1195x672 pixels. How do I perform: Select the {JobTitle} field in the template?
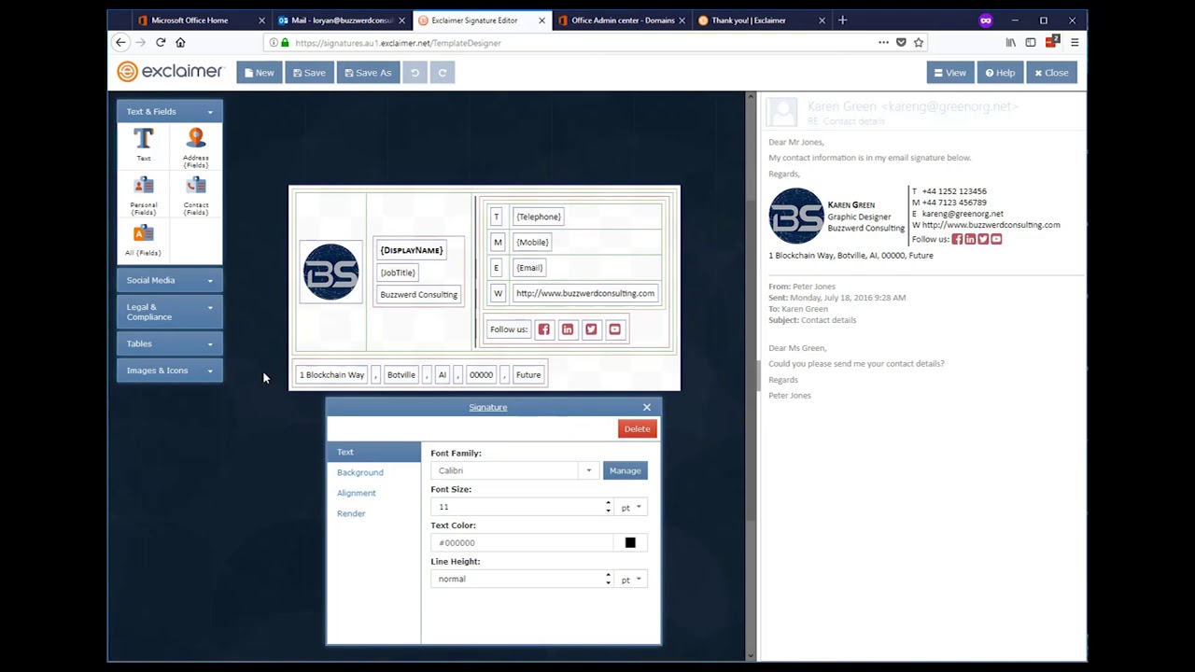[398, 273]
